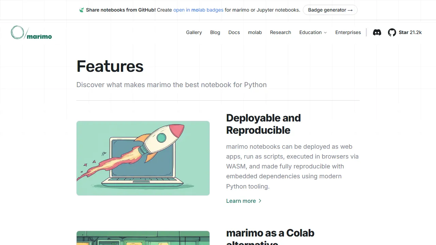This screenshot has width=436, height=245.
Task: Open the Discord icon link
Action: [x=377, y=32]
